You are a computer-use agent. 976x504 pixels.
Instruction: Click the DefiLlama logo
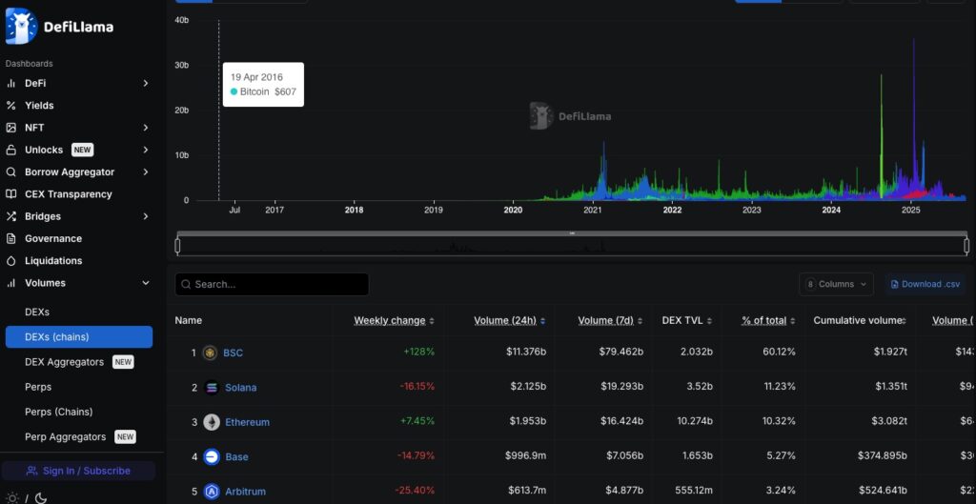(x=60, y=27)
